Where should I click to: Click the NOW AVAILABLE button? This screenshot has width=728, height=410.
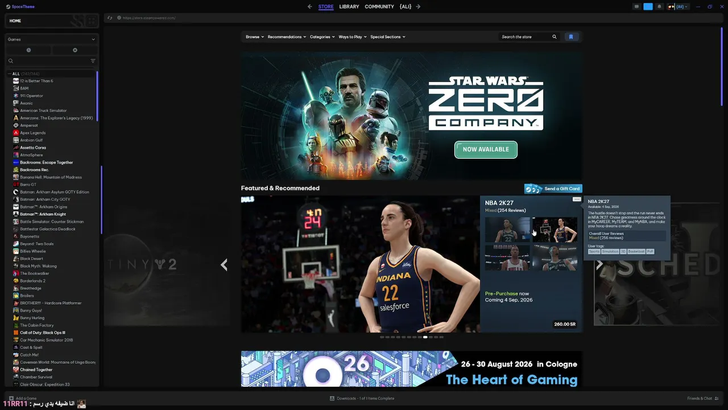coord(486,150)
